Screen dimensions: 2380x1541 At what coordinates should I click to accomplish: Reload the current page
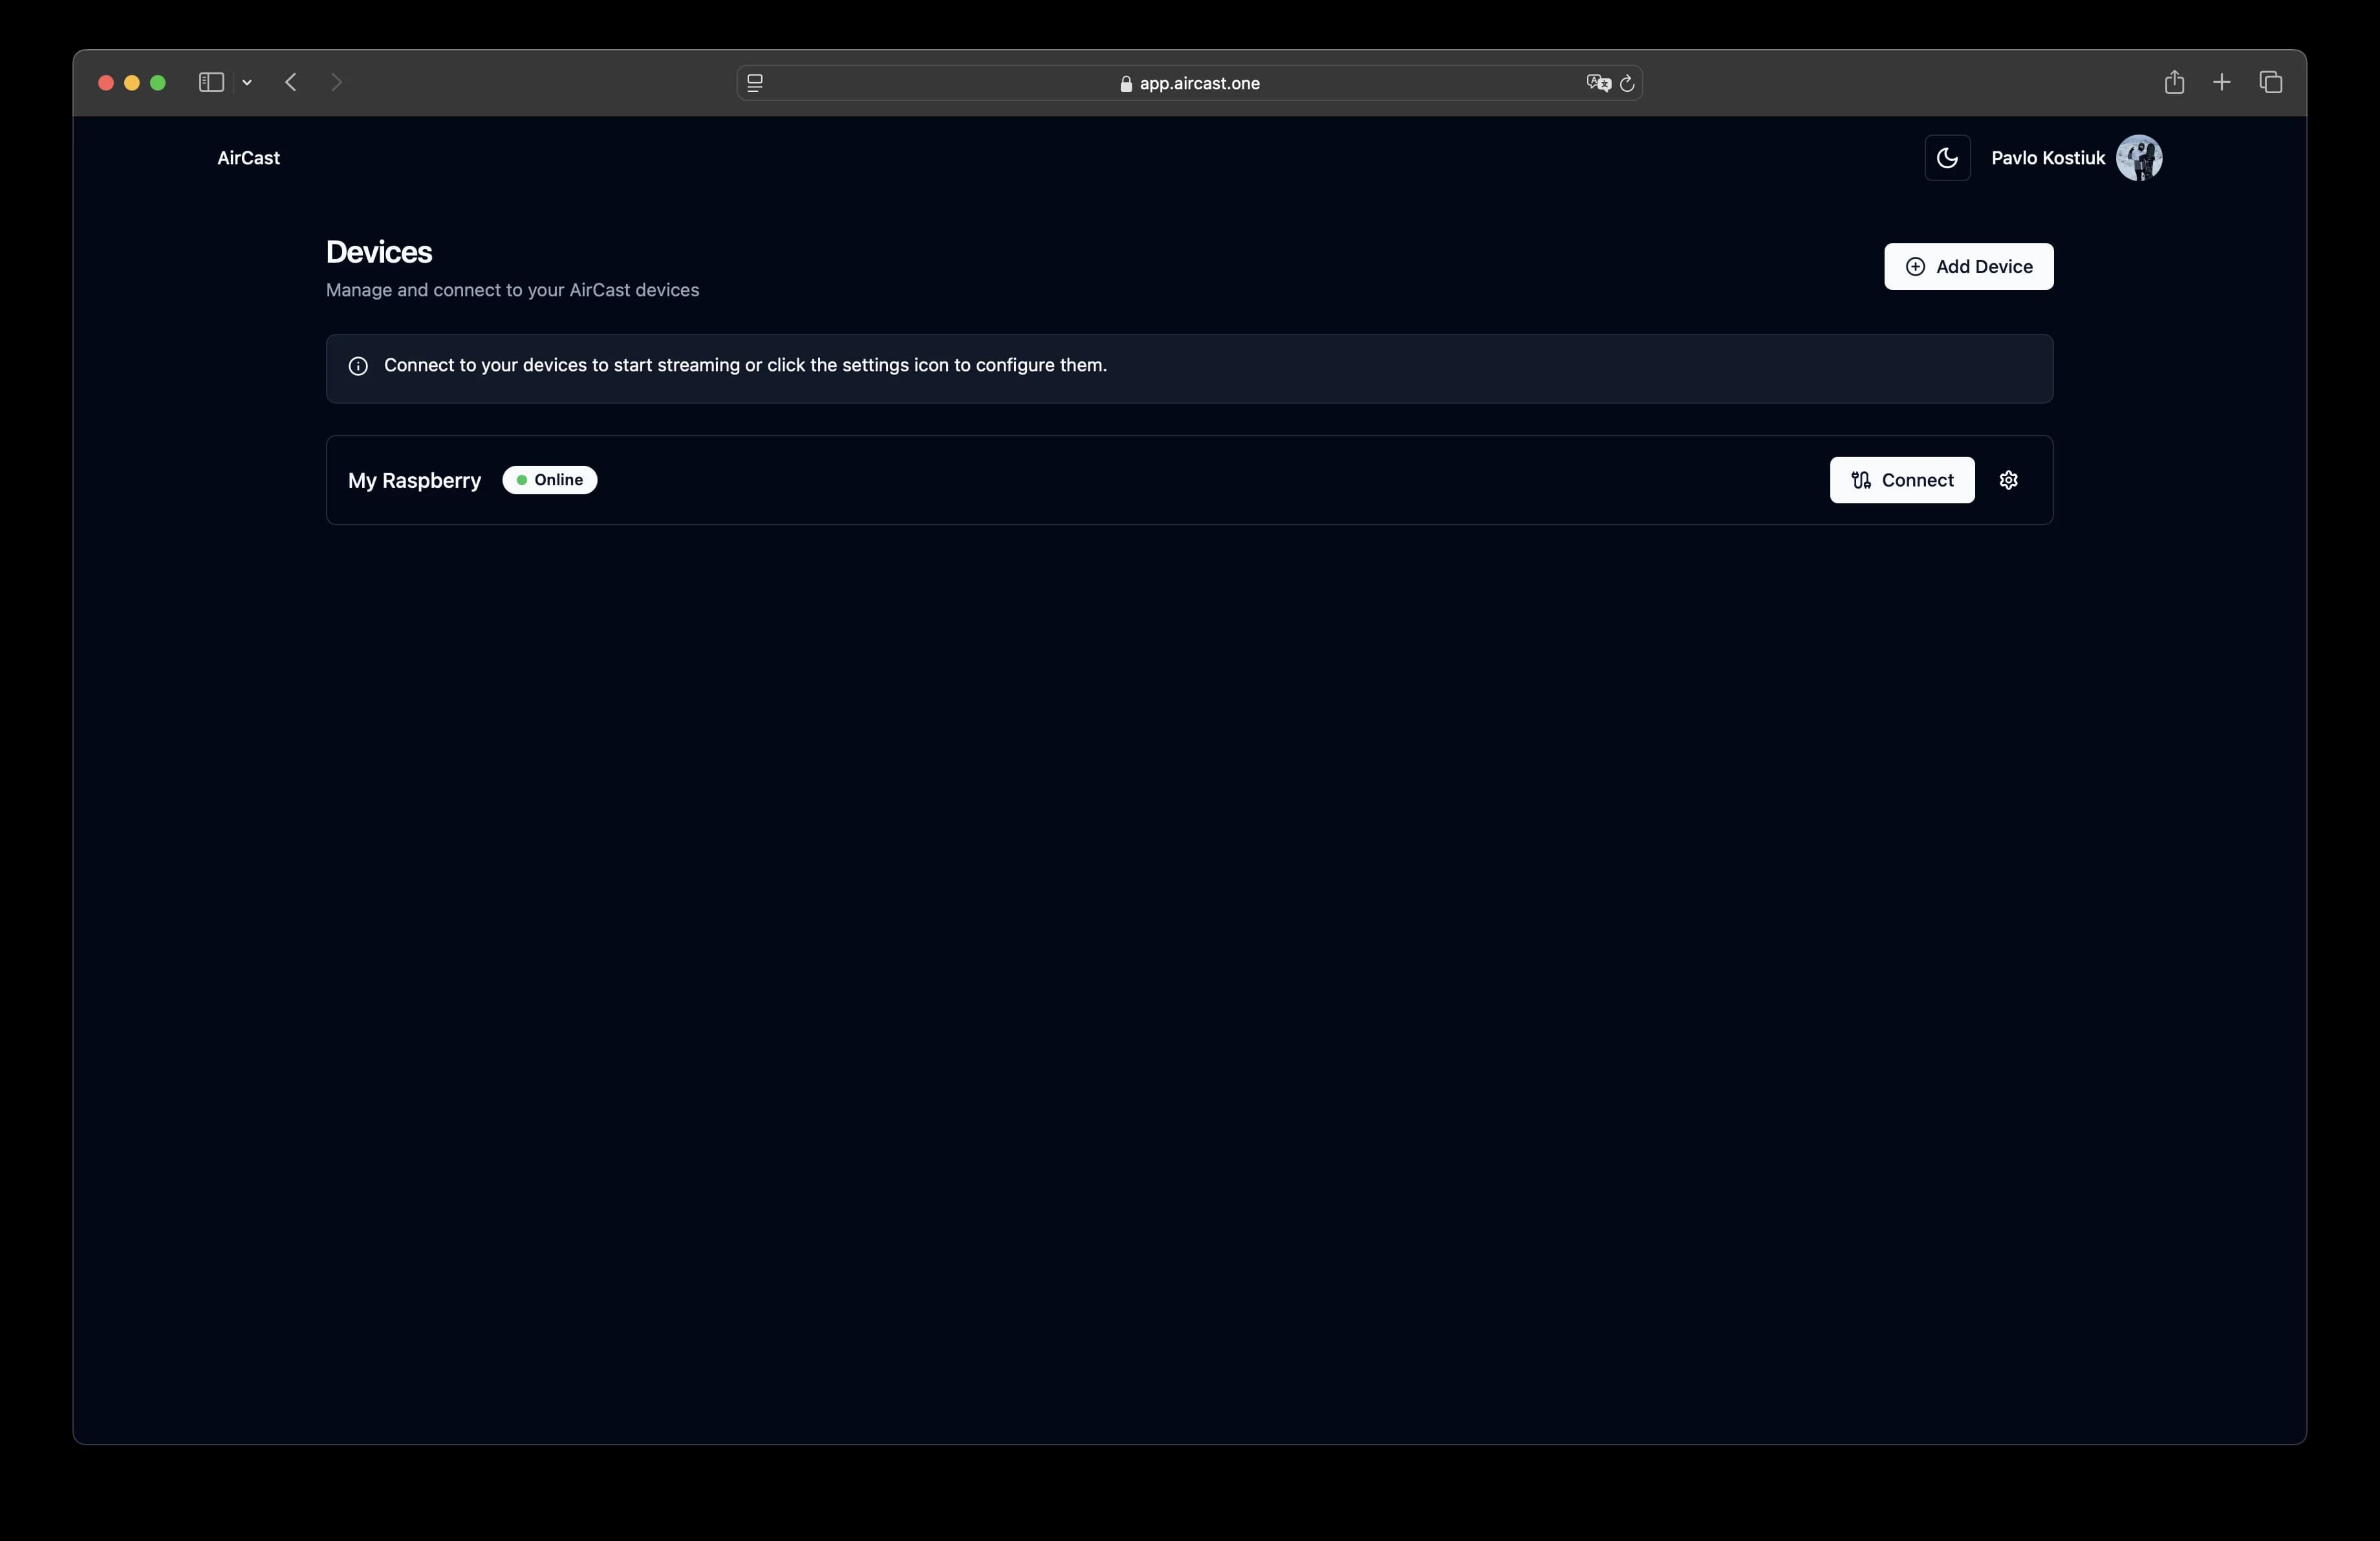click(1628, 83)
